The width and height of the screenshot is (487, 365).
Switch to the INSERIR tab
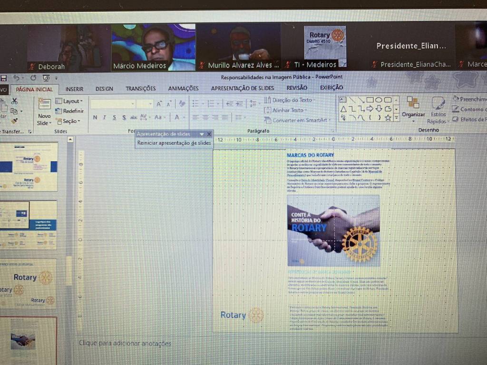(74, 88)
